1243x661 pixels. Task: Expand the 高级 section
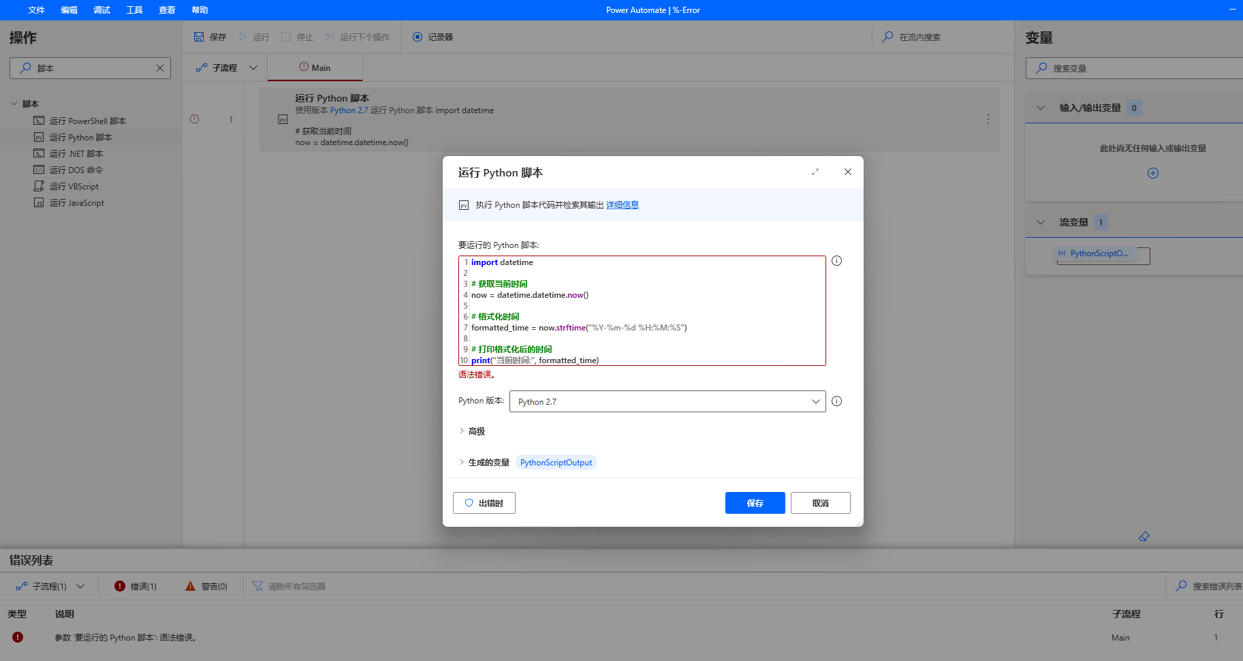coord(472,431)
